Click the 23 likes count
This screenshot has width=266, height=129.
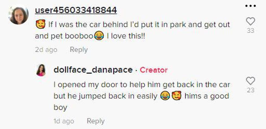pos(250,90)
